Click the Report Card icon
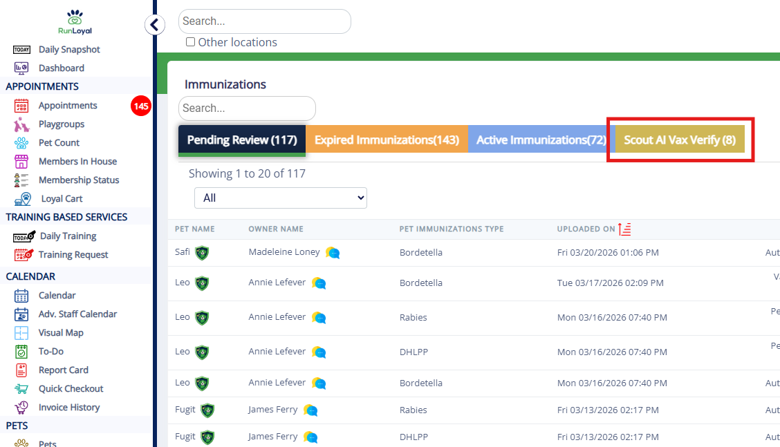The height and width of the screenshot is (447, 780). 21,370
